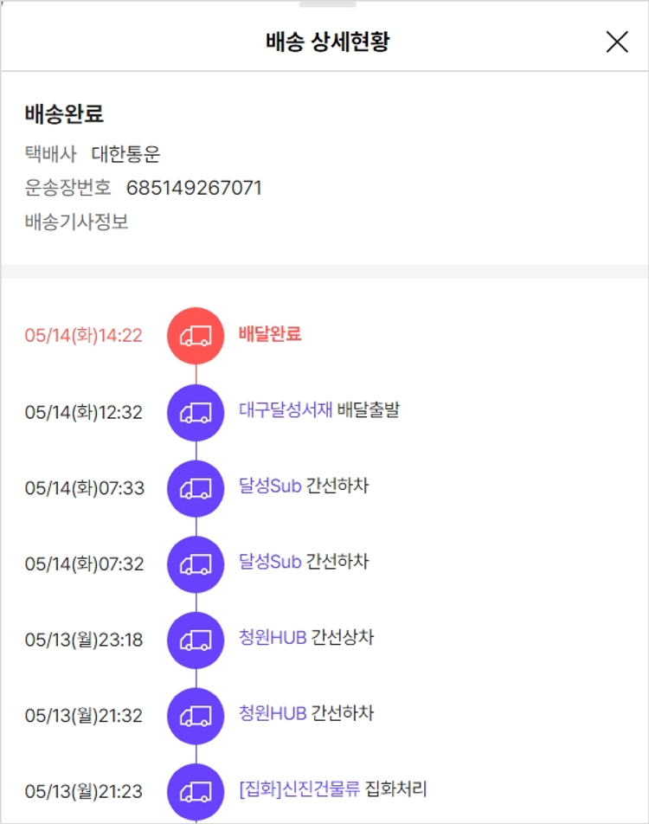Click the 배달출발 truck icon at 12:32
Viewport: 649px width, 824px height.
[x=196, y=413]
